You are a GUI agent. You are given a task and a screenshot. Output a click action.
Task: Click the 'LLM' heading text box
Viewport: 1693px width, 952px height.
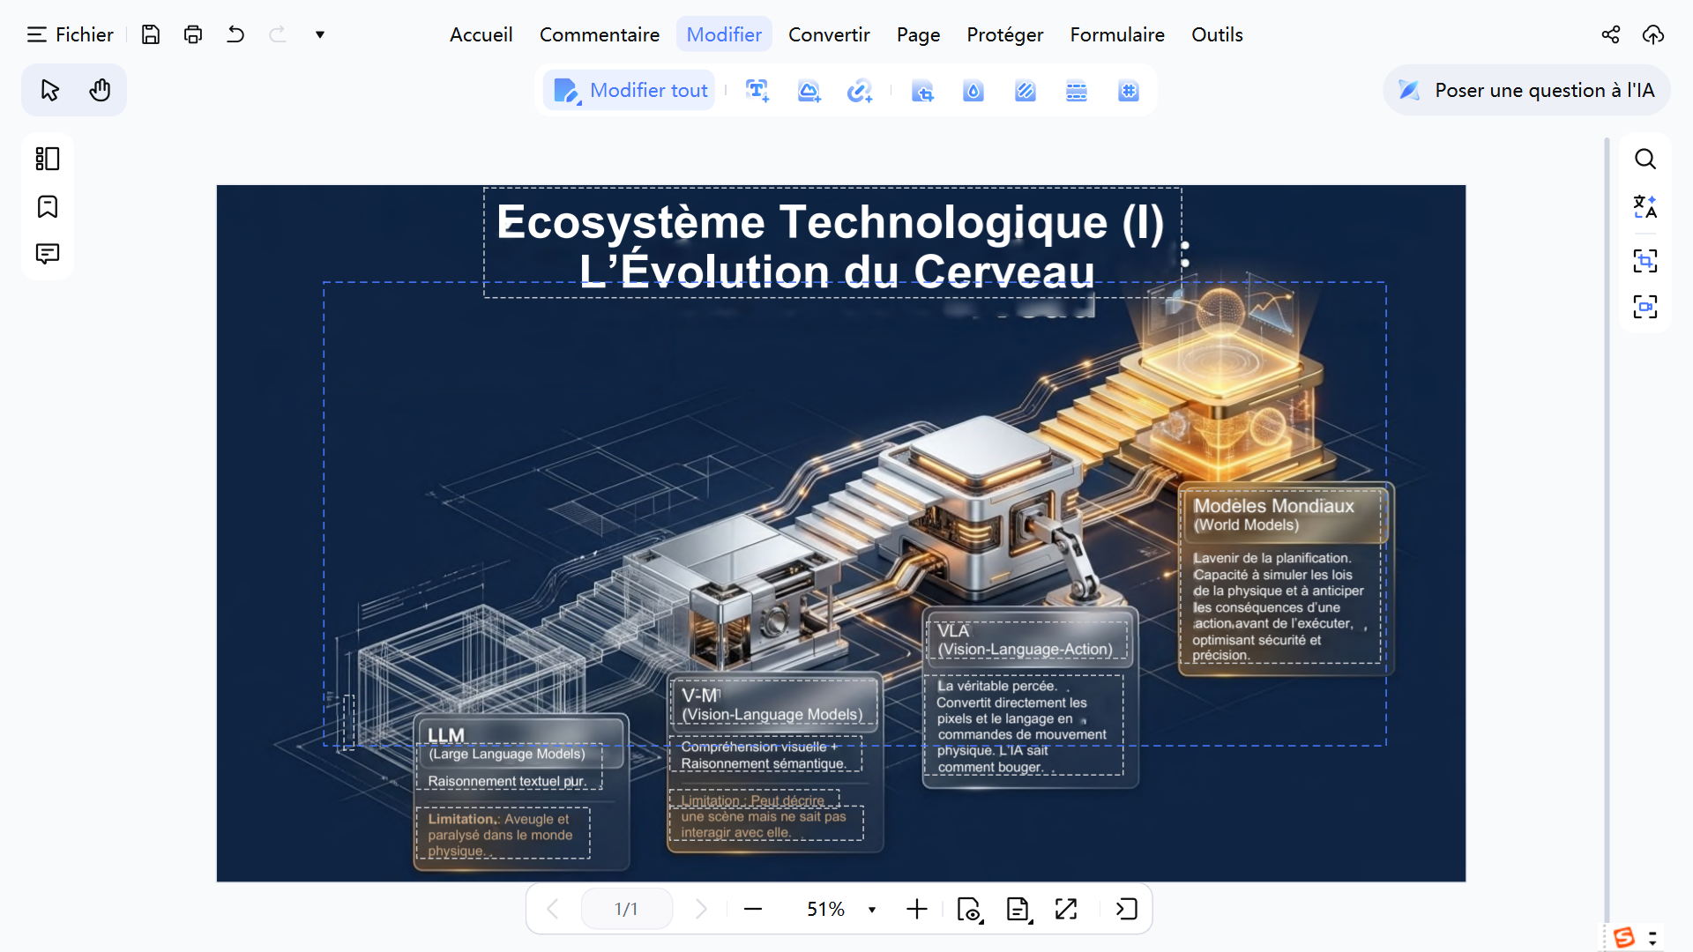446,734
